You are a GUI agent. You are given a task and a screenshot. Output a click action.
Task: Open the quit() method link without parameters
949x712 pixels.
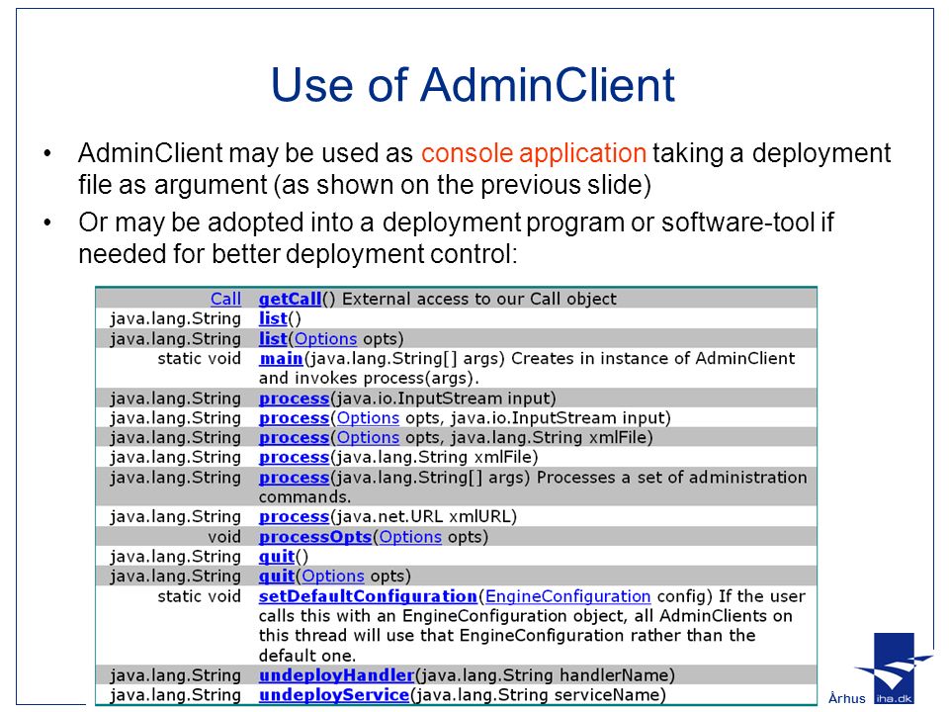point(277,557)
